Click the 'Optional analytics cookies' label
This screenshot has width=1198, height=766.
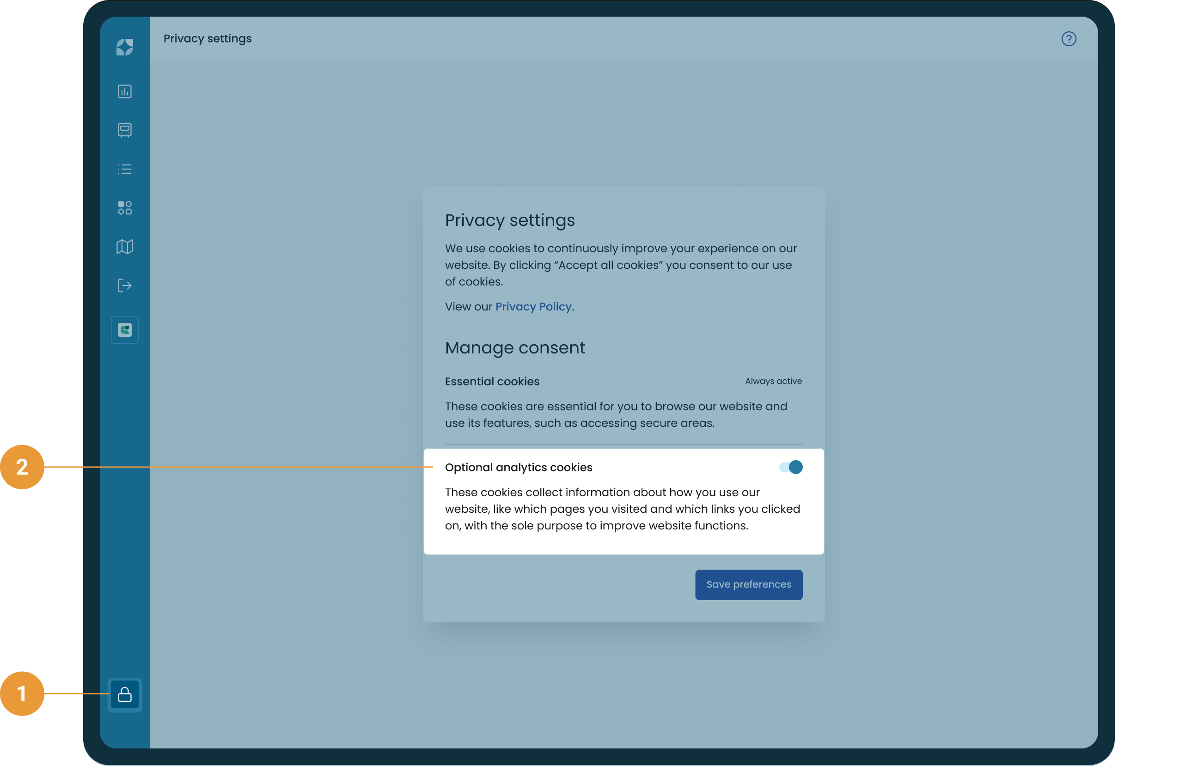519,468
